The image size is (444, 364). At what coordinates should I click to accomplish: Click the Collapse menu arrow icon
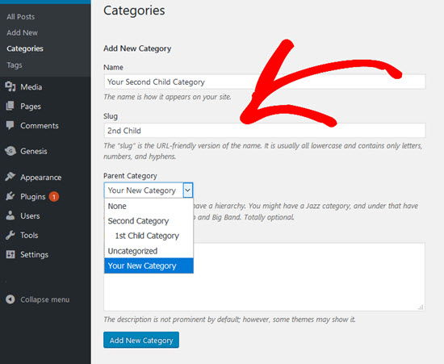pyautogui.click(x=10, y=299)
